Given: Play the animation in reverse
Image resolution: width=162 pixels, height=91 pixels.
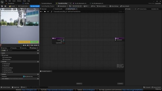Looking at the screenshot, I should click(28, 45).
